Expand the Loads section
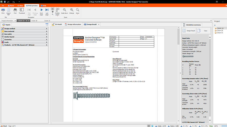The image size is (227, 127). (x=25, y=42)
